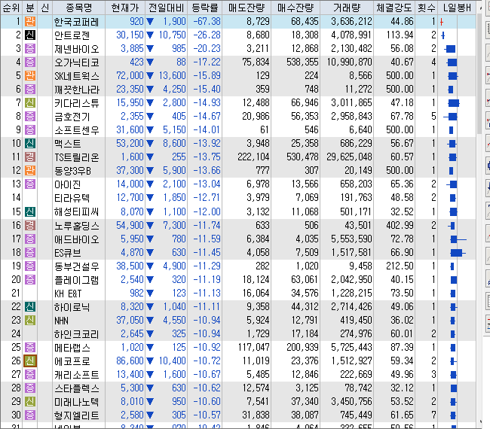Click the green 신 badge for NHN
This screenshot has width=490, height=429.
click(30, 321)
